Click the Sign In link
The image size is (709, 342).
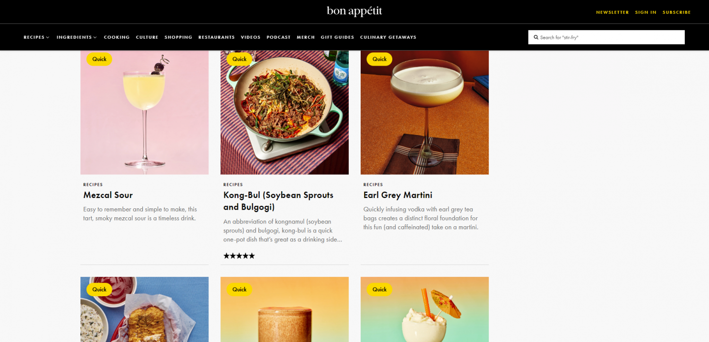[646, 12]
